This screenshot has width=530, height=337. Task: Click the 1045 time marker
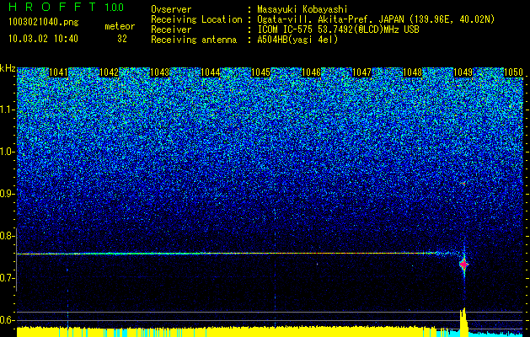261,72
